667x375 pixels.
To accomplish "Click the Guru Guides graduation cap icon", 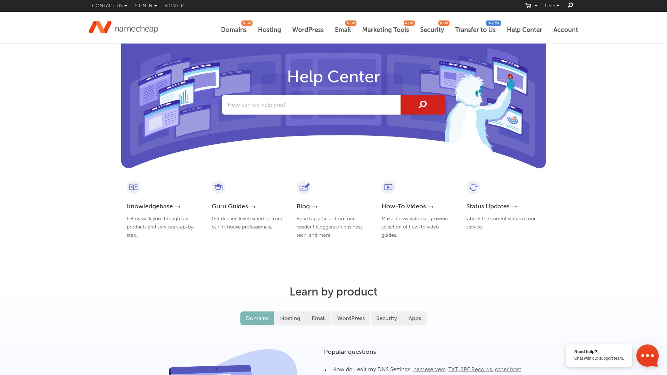I will (x=219, y=187).
